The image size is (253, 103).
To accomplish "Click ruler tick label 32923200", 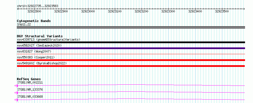I will [142, 11].
